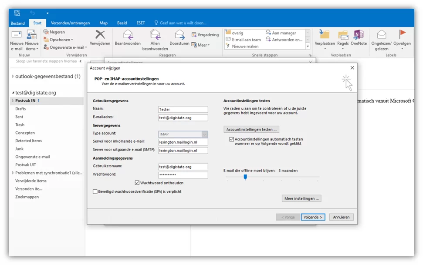Open the Meer reply options

coord(200,45)
